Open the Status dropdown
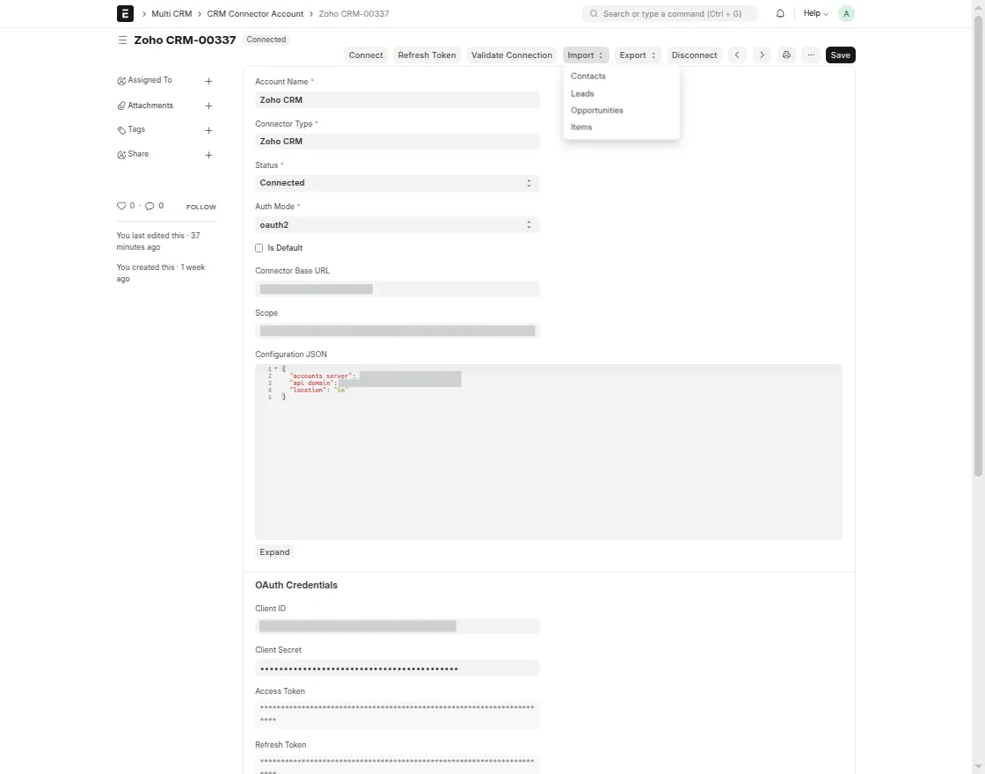Image resolution: width=985 pixels, height=774 pixels. tap(397, 183)
